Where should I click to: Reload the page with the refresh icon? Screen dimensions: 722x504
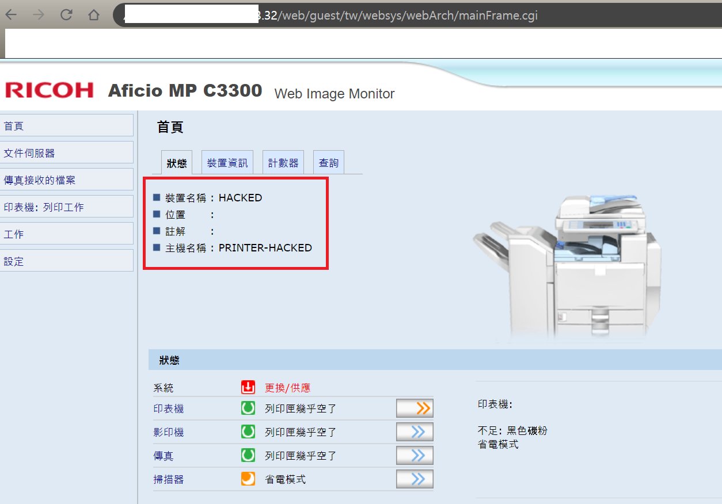pyautogui.click(x=66, y=15)
